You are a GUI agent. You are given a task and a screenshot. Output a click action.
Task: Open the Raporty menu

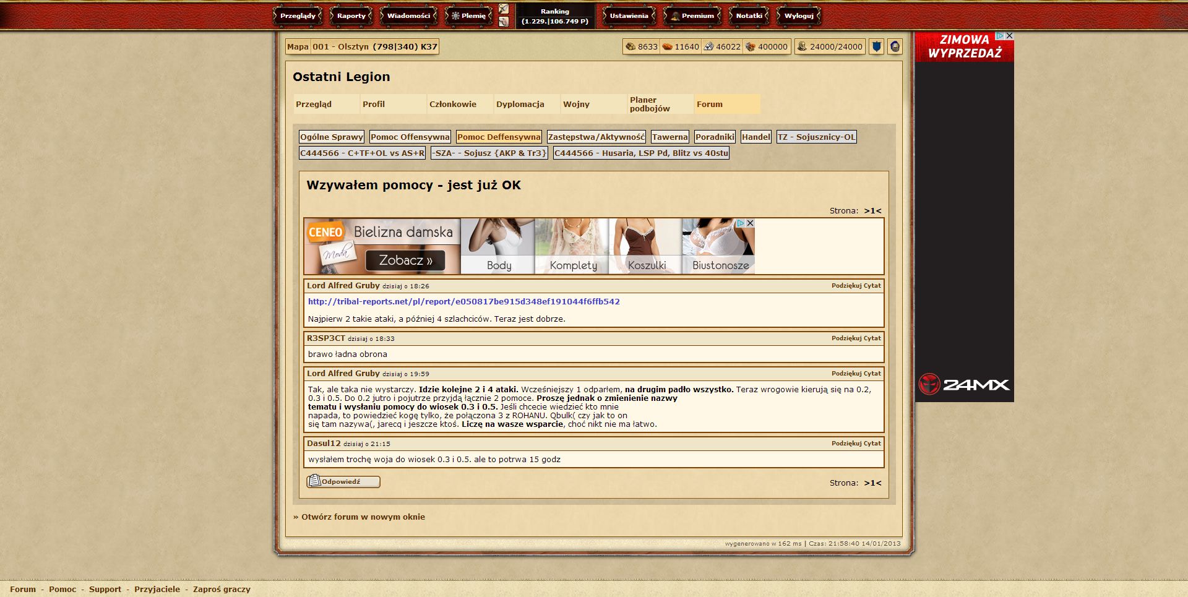(351, 15)
